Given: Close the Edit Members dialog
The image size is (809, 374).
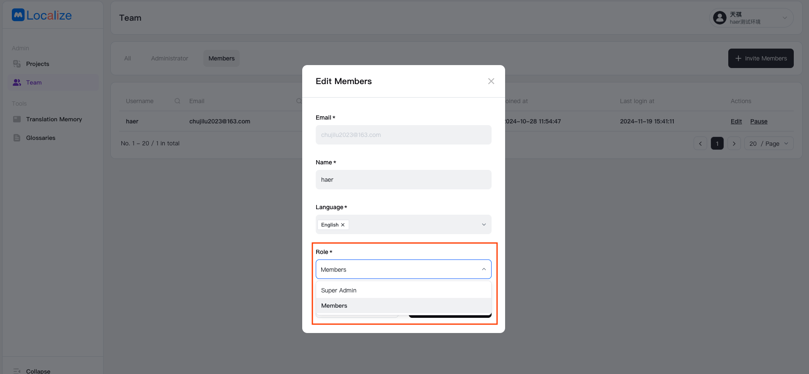Looking at the screenshot, I should [491, 81].
